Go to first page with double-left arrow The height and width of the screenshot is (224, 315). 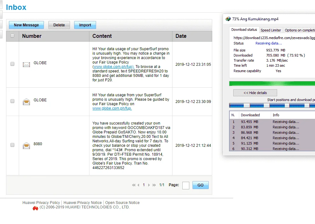(x=134, y=185)
